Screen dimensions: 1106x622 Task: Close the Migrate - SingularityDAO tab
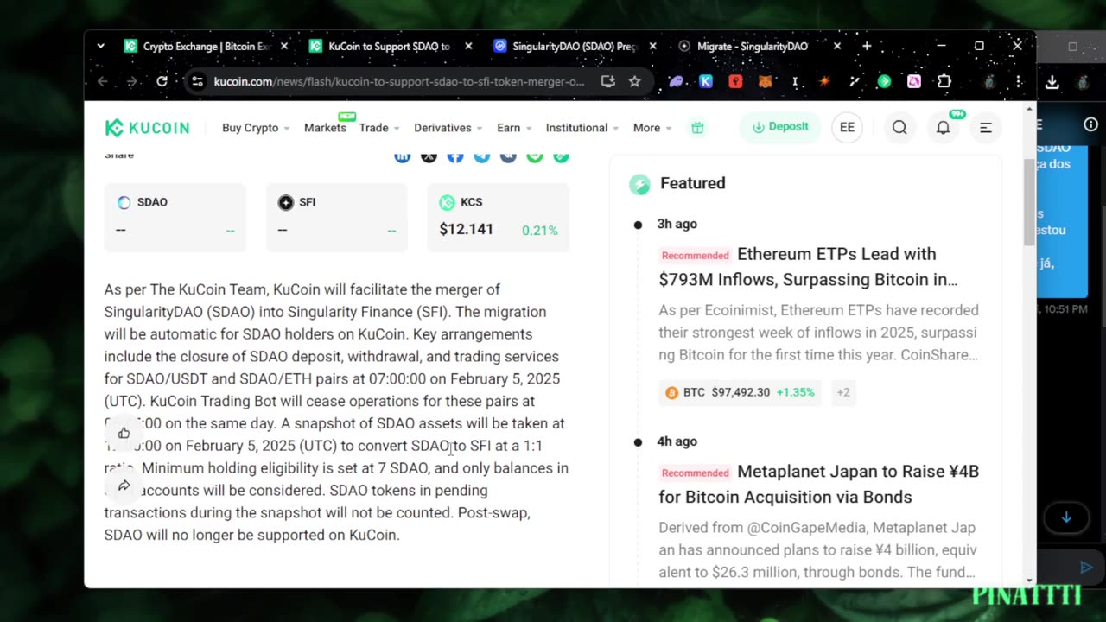tap(836, 46)
